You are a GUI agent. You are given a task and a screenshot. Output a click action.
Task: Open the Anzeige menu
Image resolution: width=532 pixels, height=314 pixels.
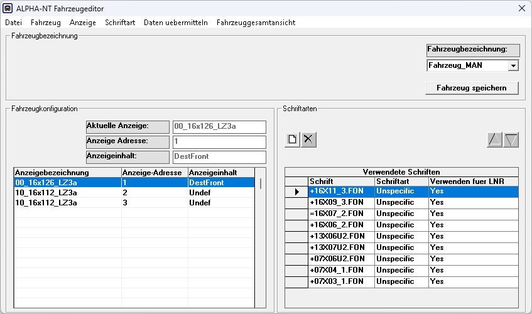tap(83, 23)
